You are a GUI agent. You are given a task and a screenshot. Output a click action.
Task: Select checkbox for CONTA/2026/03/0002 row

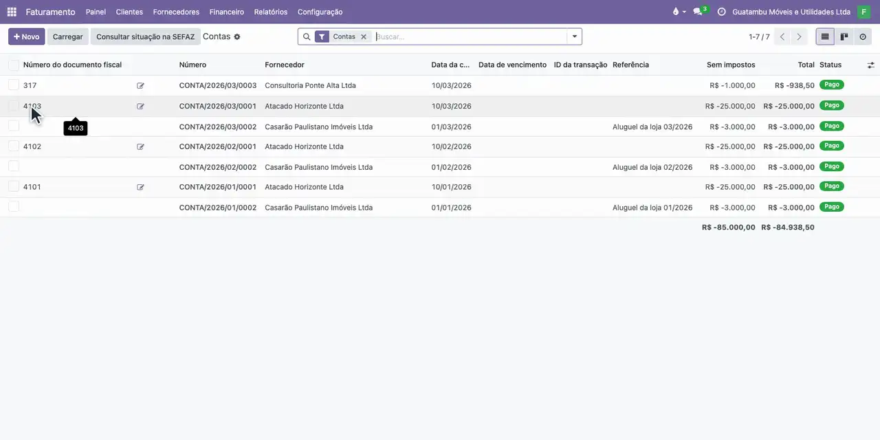[x=14, y=125]
